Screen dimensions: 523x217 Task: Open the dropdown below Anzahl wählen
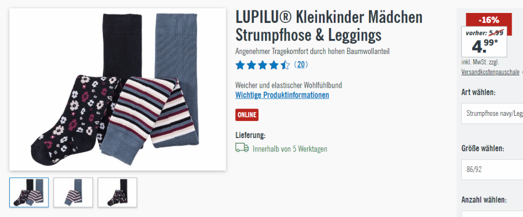[492, 214]
